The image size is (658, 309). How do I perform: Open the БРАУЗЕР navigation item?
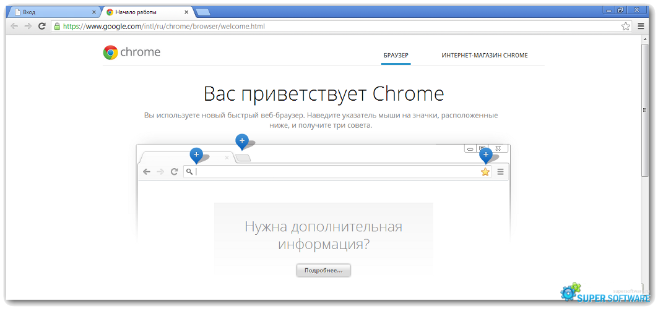coord(396,55)
